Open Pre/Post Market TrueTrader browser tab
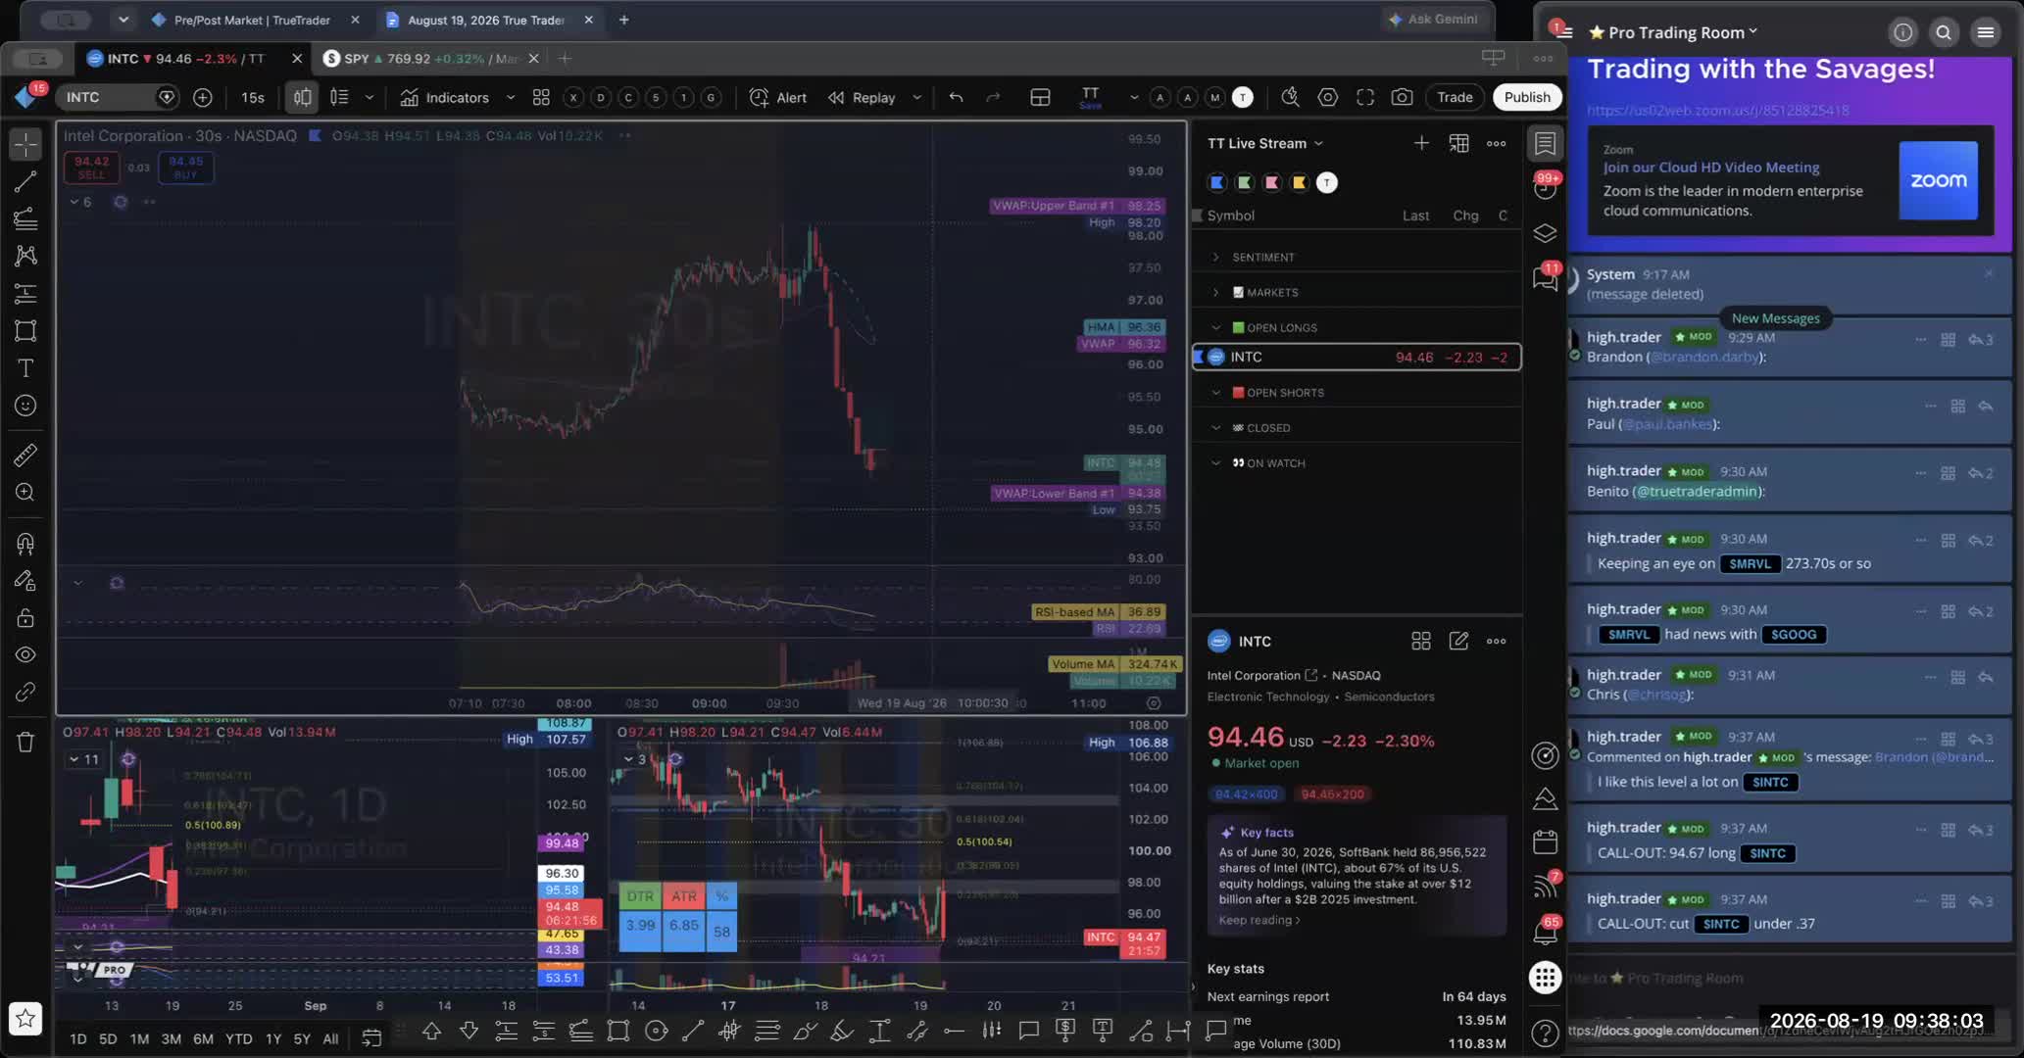Screen dimensions: 2024x1058 click(x=252, y=20)
